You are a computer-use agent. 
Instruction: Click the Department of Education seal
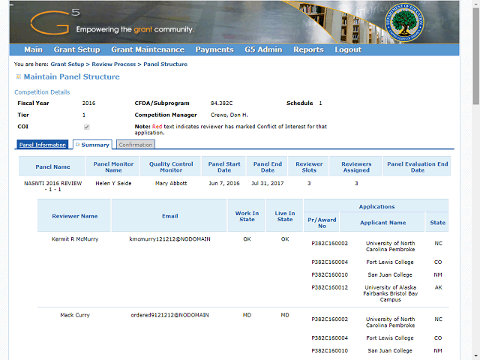tap(404, 22)
